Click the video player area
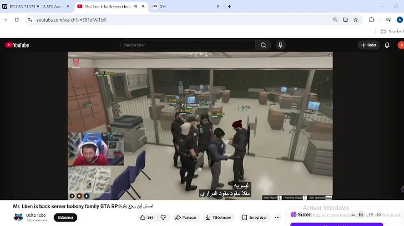404x226 pixels. (x=200, y=126)
